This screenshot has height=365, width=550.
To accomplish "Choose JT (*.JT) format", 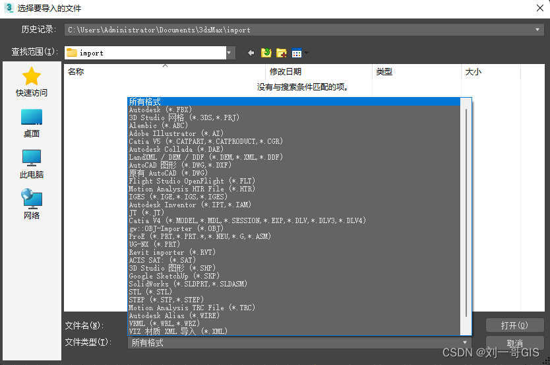I will [294, 213].
